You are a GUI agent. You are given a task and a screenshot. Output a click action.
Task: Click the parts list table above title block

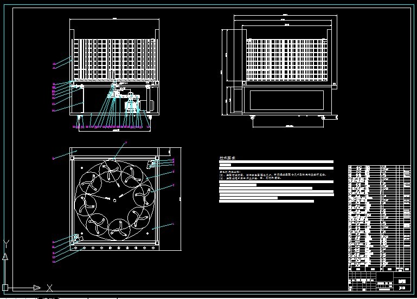pyautogui.click(x=380, y=218)
